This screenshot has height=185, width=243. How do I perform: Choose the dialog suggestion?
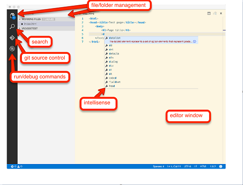point(151,62)
